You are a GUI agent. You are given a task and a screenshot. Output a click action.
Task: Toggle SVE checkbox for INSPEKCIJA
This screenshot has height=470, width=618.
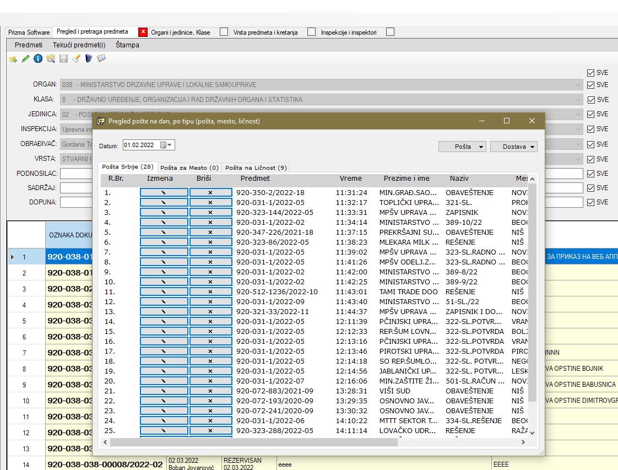coord(590,129)
